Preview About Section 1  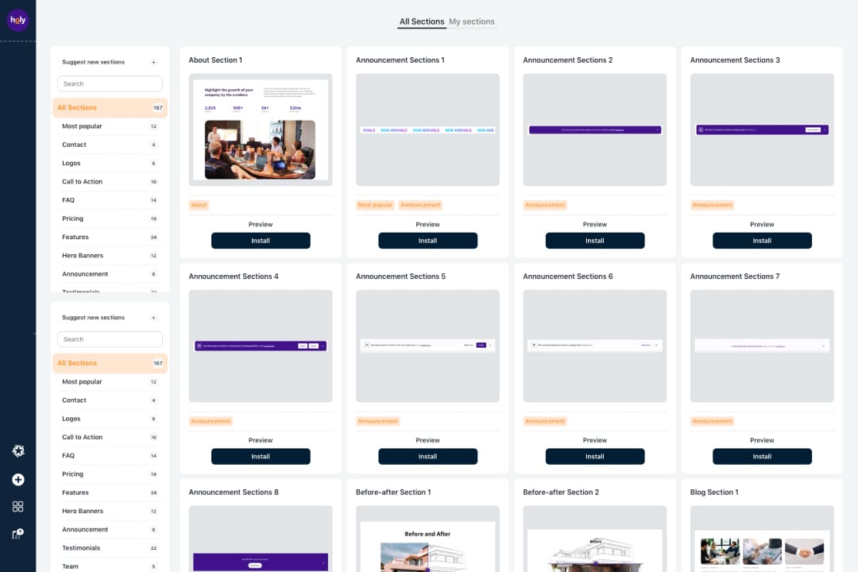pyautogui.click(x=261, y=224)
